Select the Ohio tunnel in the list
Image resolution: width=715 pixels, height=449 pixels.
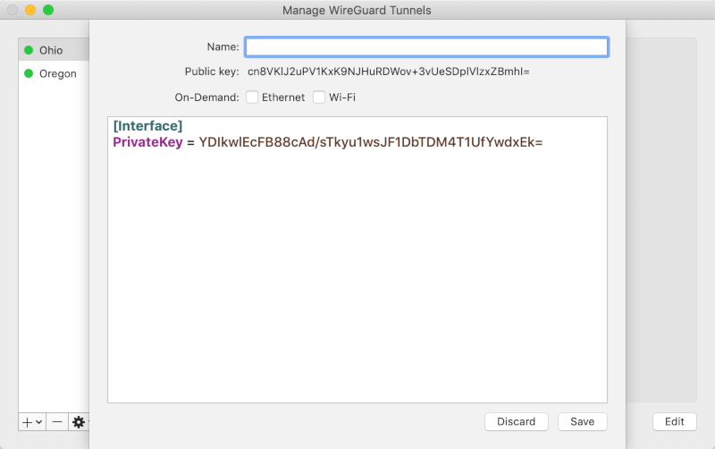(54, 50)
